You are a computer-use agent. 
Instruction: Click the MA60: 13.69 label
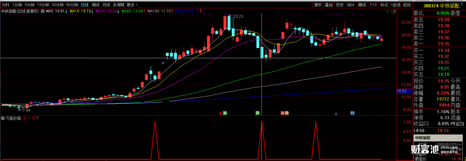[x=133, y=11]
